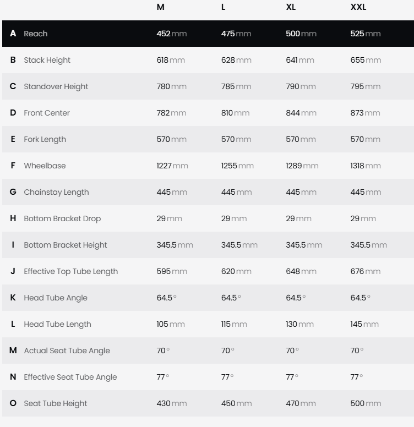Image resolution: width=414 pixels, height=427 pixels.
Task: Click the Stack Height row label
Action: point(47,60)
